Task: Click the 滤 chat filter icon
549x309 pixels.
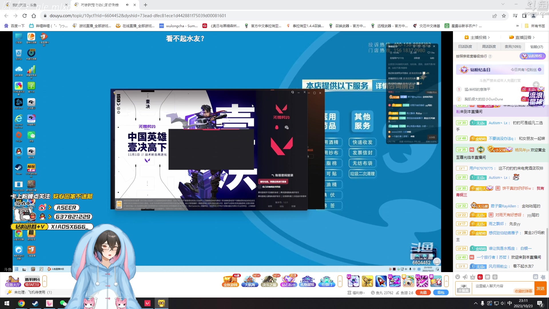Action: 536,277
